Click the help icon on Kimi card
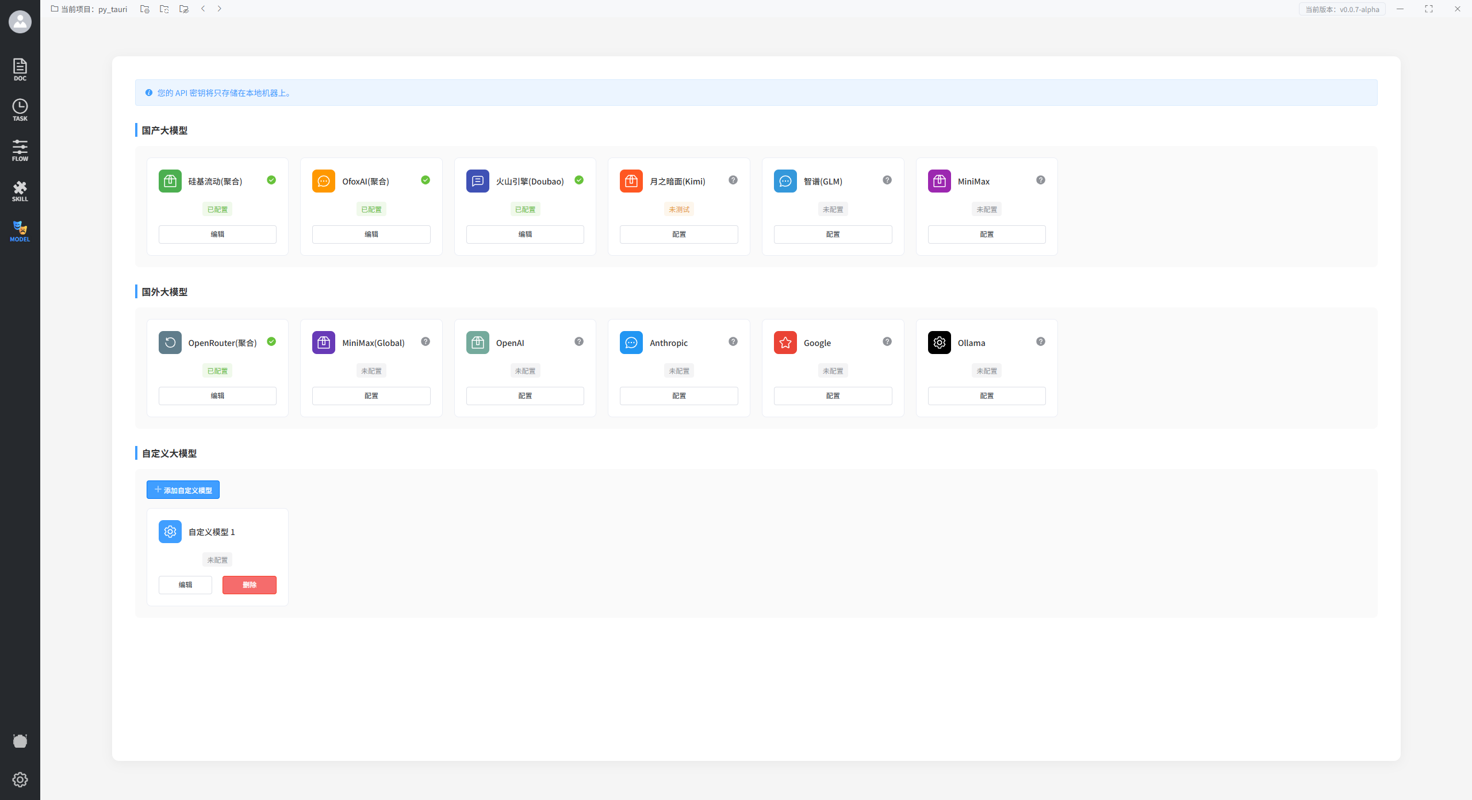The width and height of the screenshot is (1472, 800). 733,180
